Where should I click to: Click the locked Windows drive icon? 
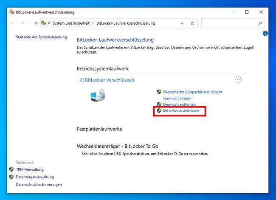(98, 95)
